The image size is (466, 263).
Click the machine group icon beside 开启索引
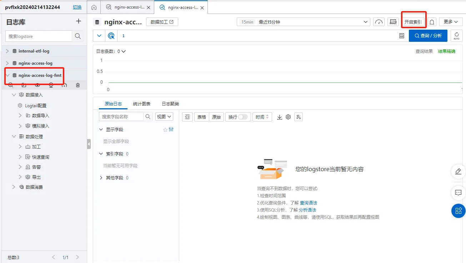tap(393, 22)
